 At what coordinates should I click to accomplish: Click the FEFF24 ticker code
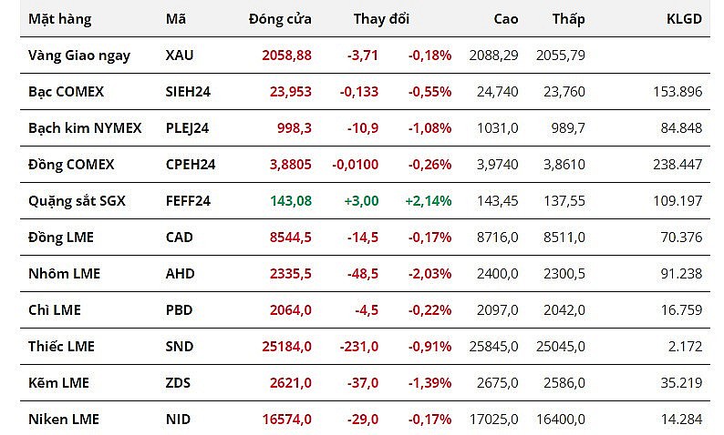click(x=188, y=201)
